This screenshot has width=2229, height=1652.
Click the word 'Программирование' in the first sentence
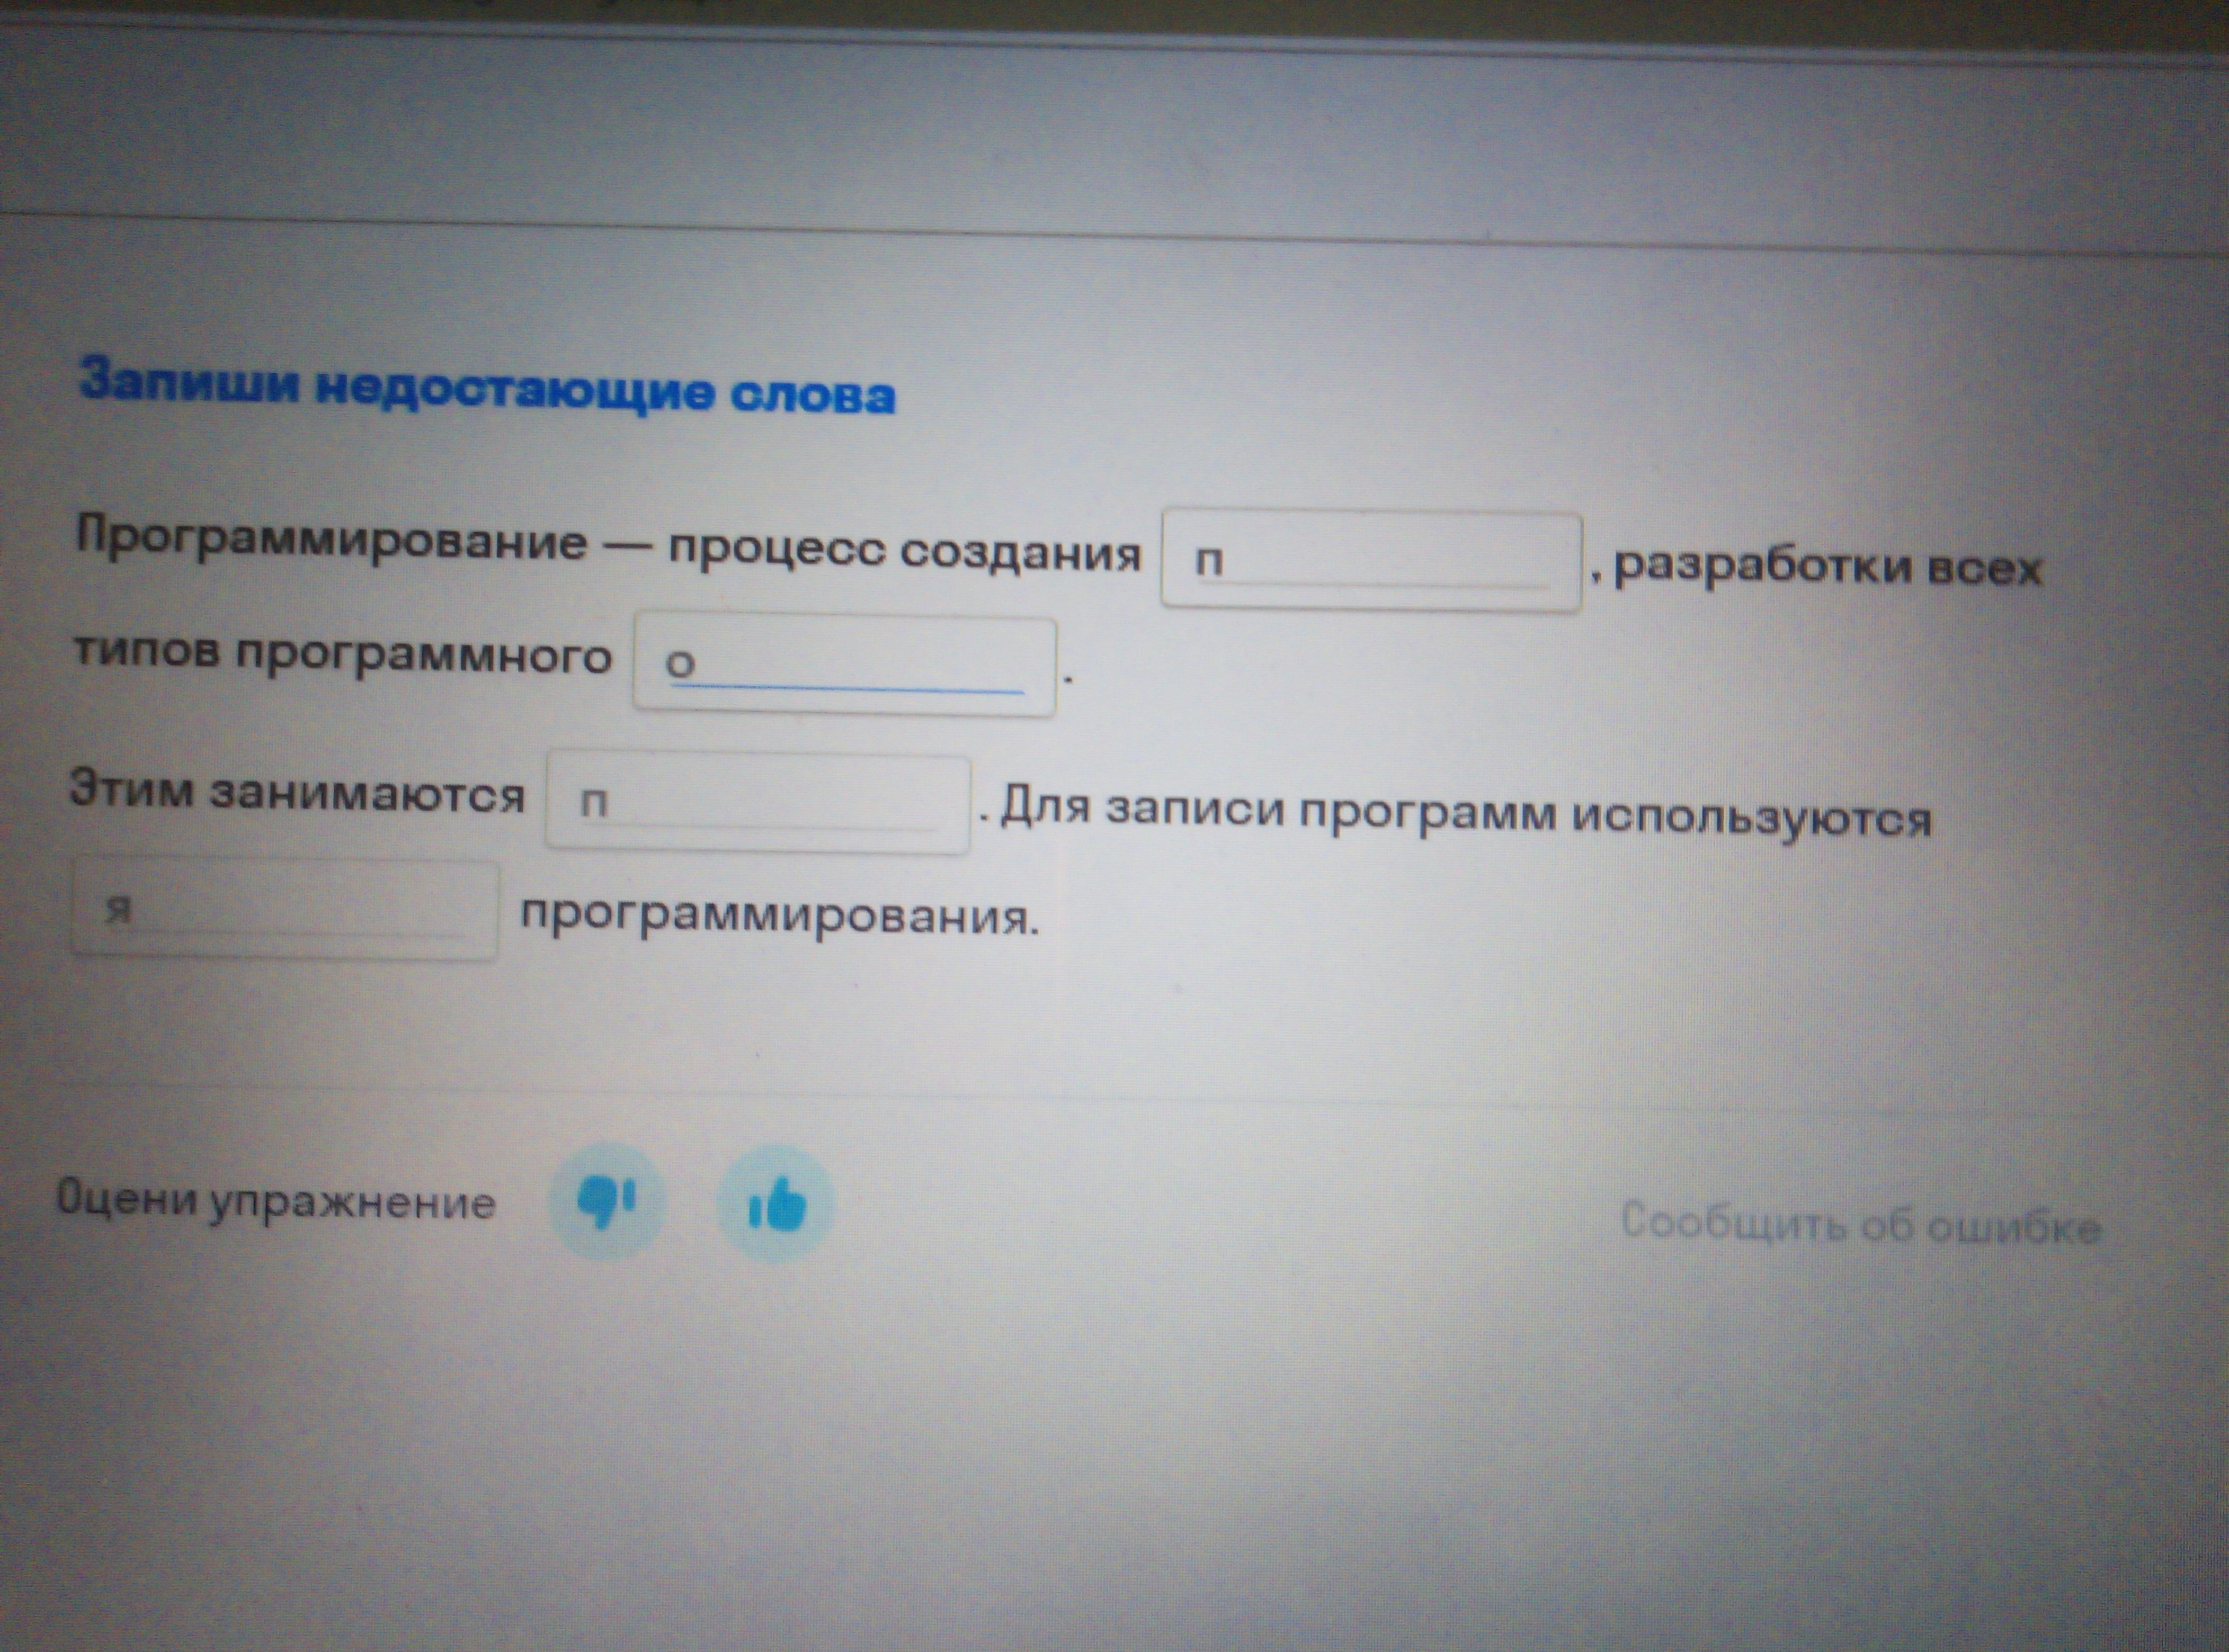[x=331, y=541]
